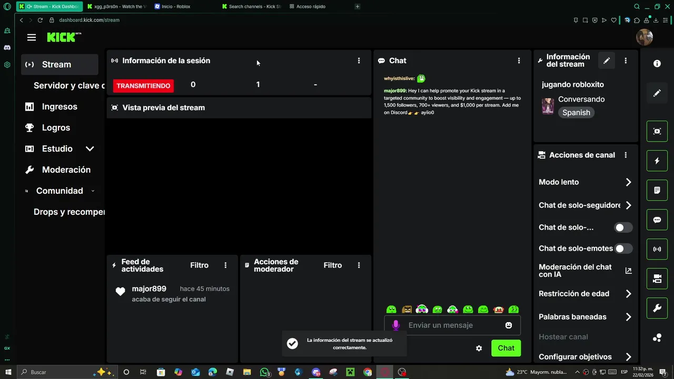Expand Chat de solo-seguidores option
This screenshot has height=379, width=674.
tap(628, 205)
